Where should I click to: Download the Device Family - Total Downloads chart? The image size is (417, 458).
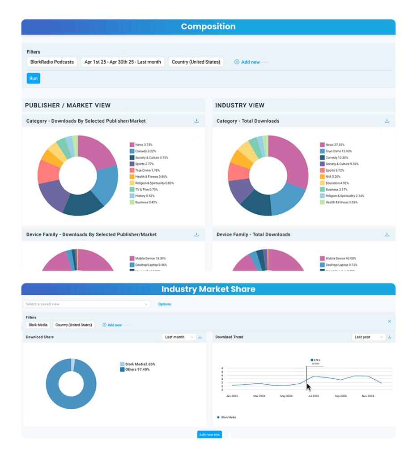pos(387,234)
